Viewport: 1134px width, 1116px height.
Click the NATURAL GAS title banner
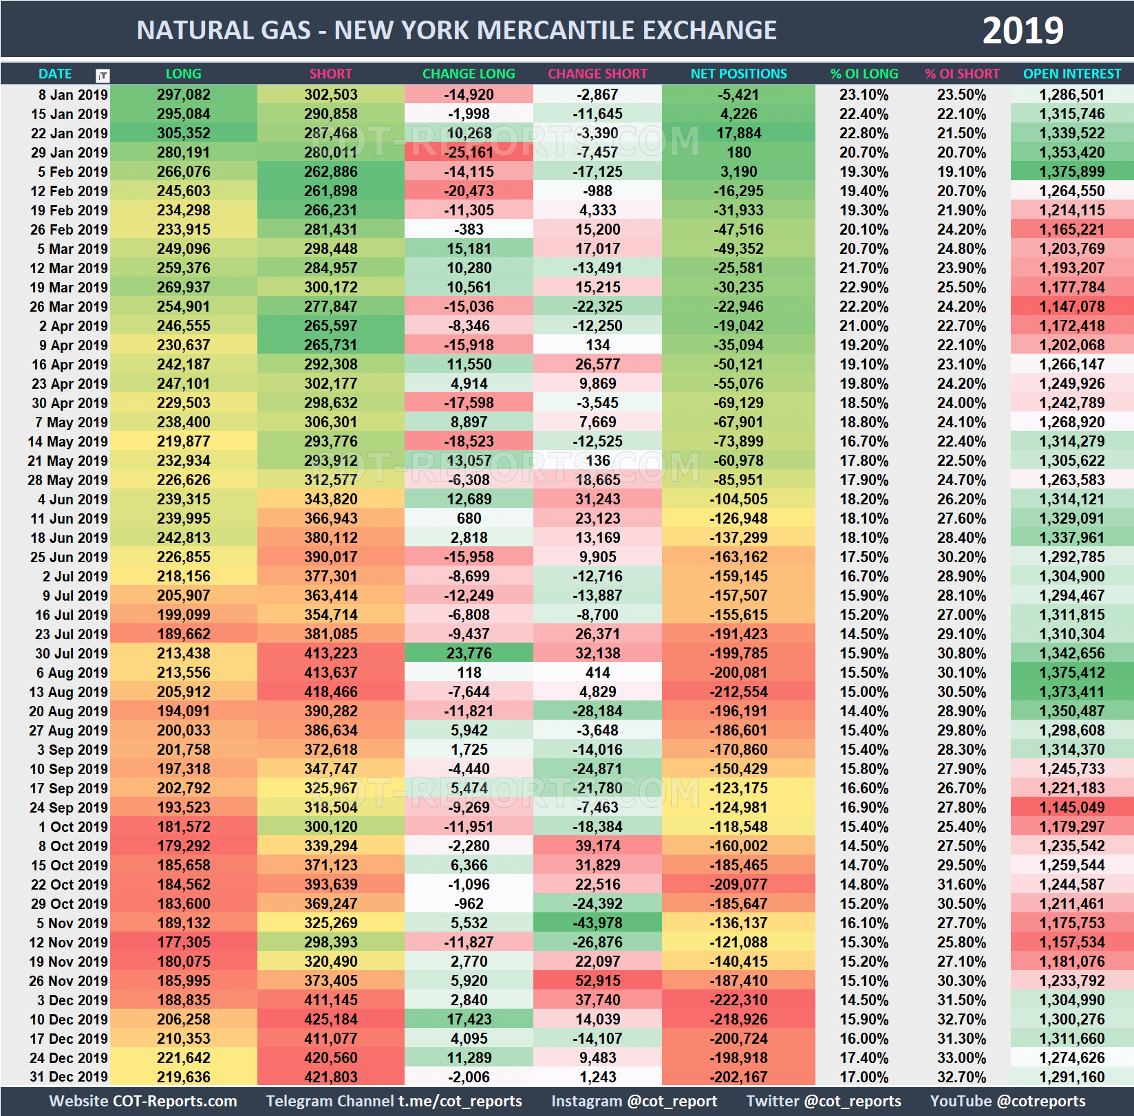tap(458, 30)
